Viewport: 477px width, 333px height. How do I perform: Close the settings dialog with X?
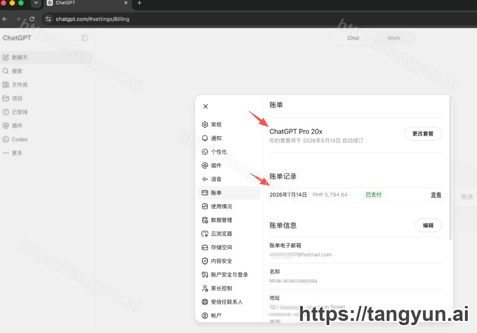(x=205, y=106)
